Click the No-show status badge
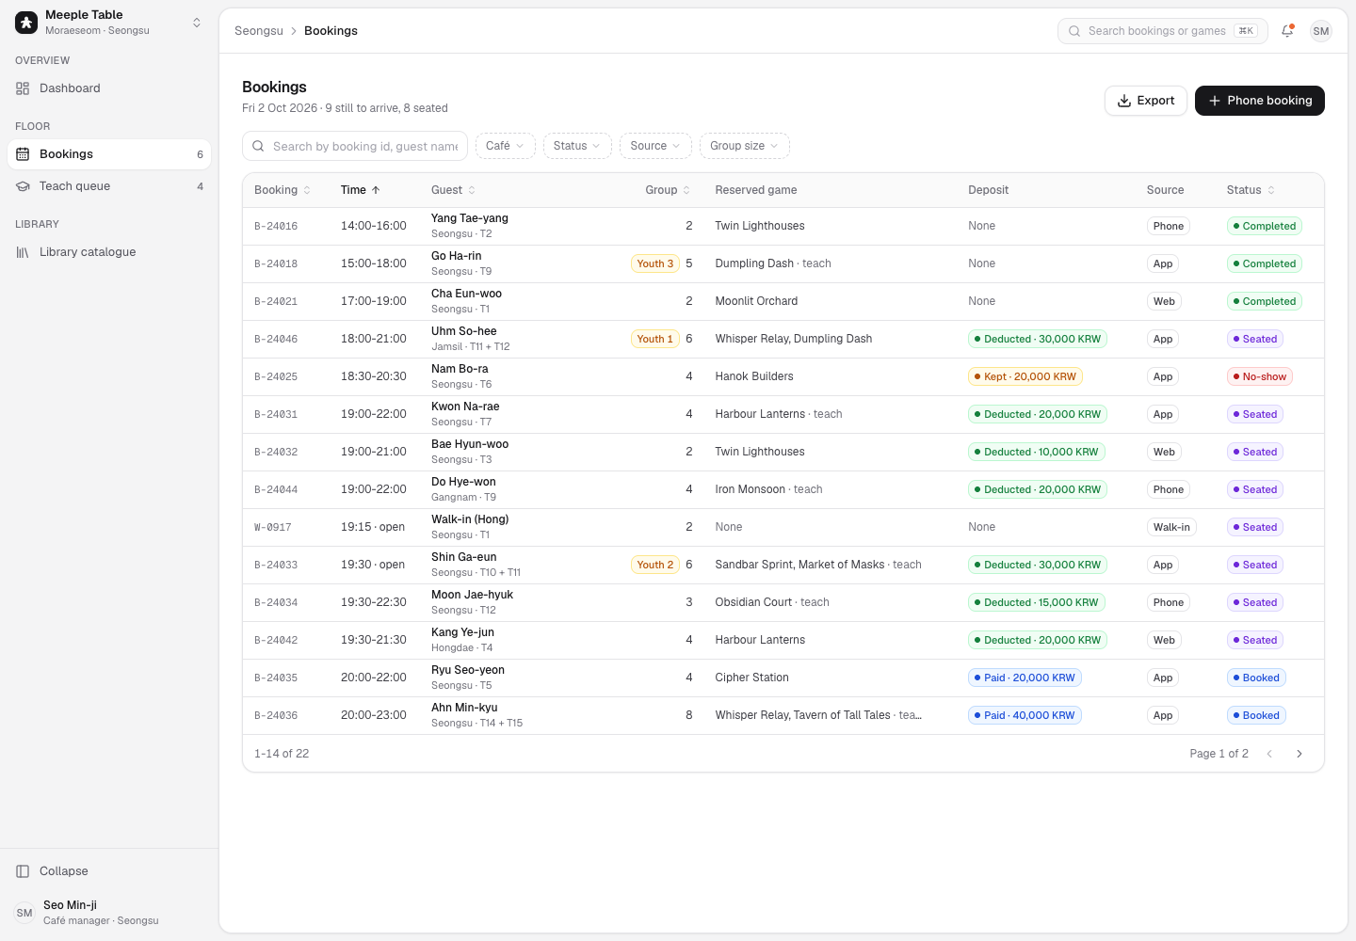 (x=1260, y=376)
